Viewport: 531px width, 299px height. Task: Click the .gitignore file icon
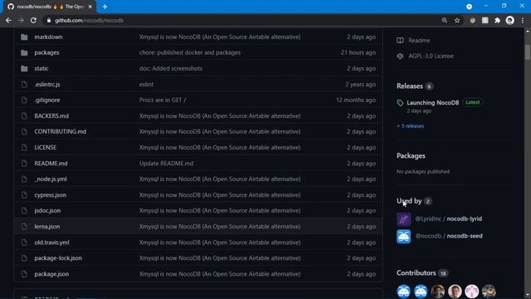tap(24, 100)
